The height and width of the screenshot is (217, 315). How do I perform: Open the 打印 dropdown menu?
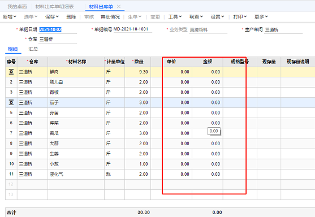(240, 17)
